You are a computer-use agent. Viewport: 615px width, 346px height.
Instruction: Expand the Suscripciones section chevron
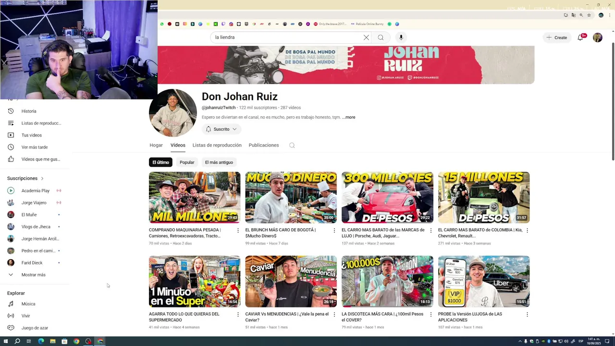[42, 179]
